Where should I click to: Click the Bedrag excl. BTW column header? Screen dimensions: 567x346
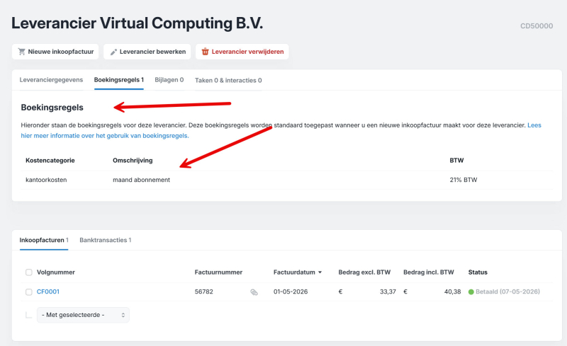click(x=364, y=272)
